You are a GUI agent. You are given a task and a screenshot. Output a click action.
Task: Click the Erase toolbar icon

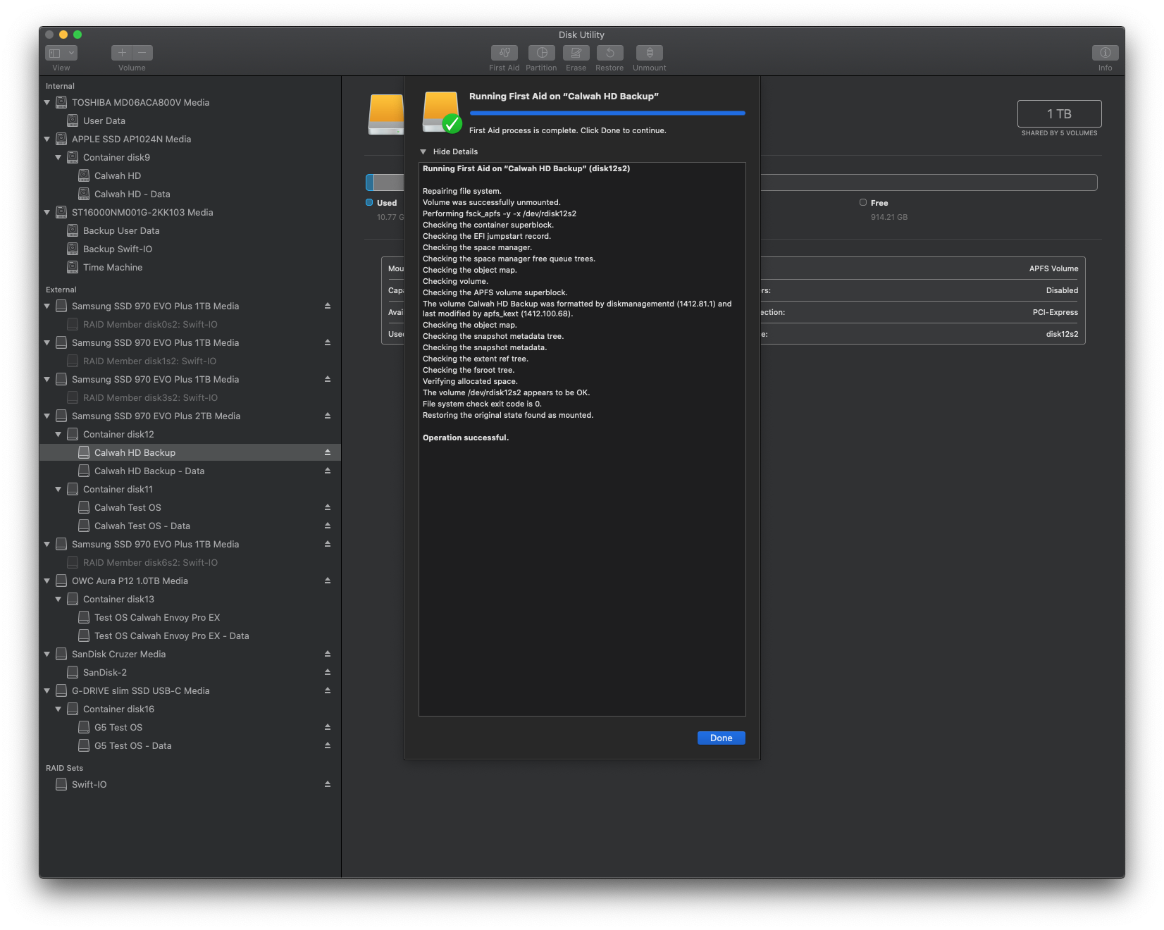576,53
